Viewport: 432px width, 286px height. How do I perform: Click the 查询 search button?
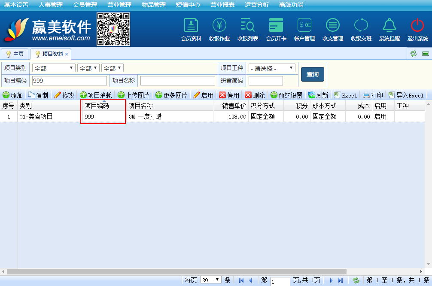[x=312, y=74]
